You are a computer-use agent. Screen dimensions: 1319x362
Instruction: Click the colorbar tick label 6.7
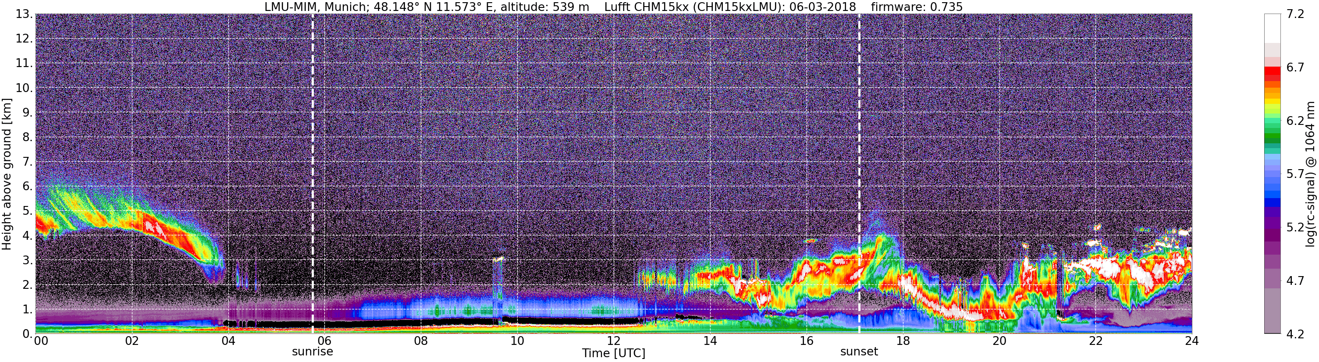click(1295, 67)
